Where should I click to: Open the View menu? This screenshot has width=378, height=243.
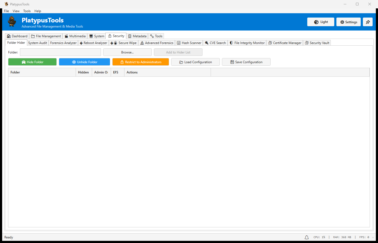coord(16,11)
